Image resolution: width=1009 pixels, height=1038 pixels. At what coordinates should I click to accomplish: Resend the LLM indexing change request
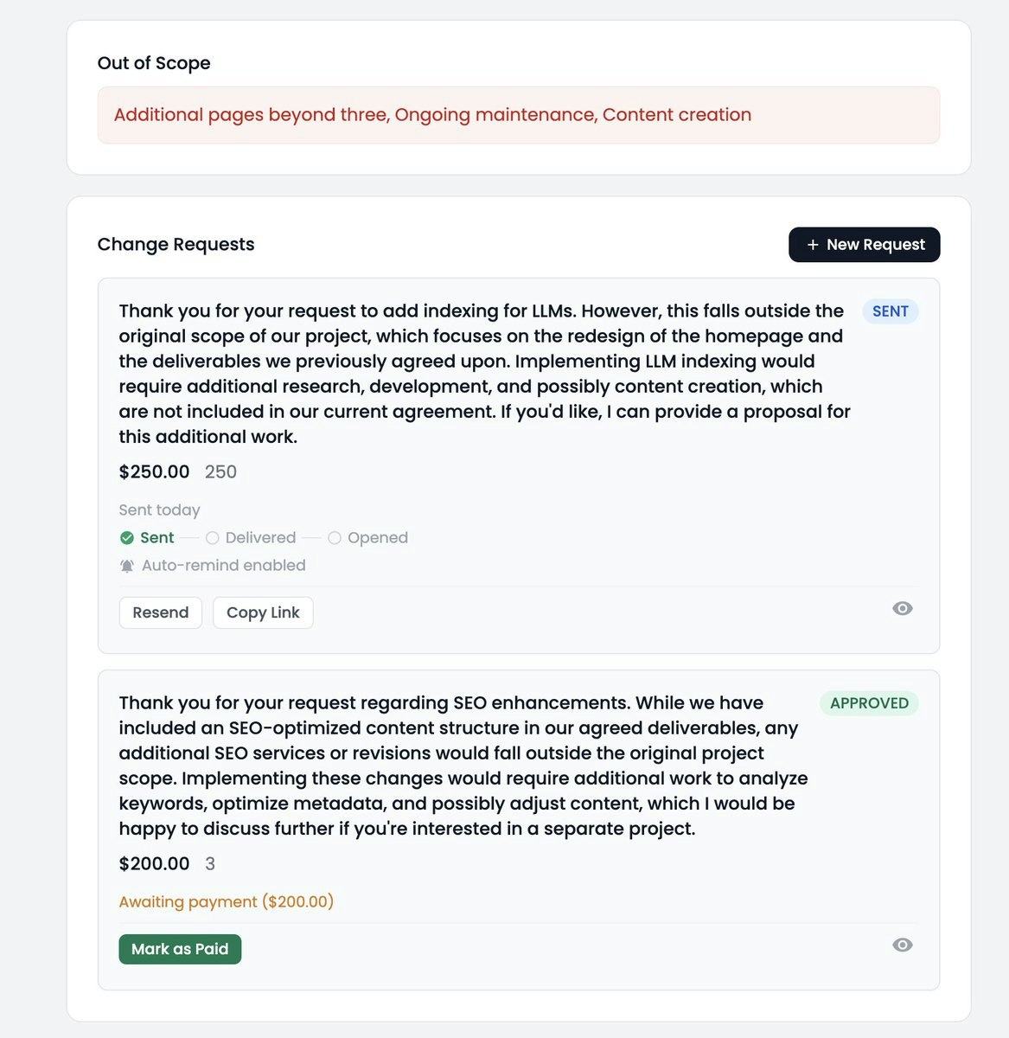160,612
